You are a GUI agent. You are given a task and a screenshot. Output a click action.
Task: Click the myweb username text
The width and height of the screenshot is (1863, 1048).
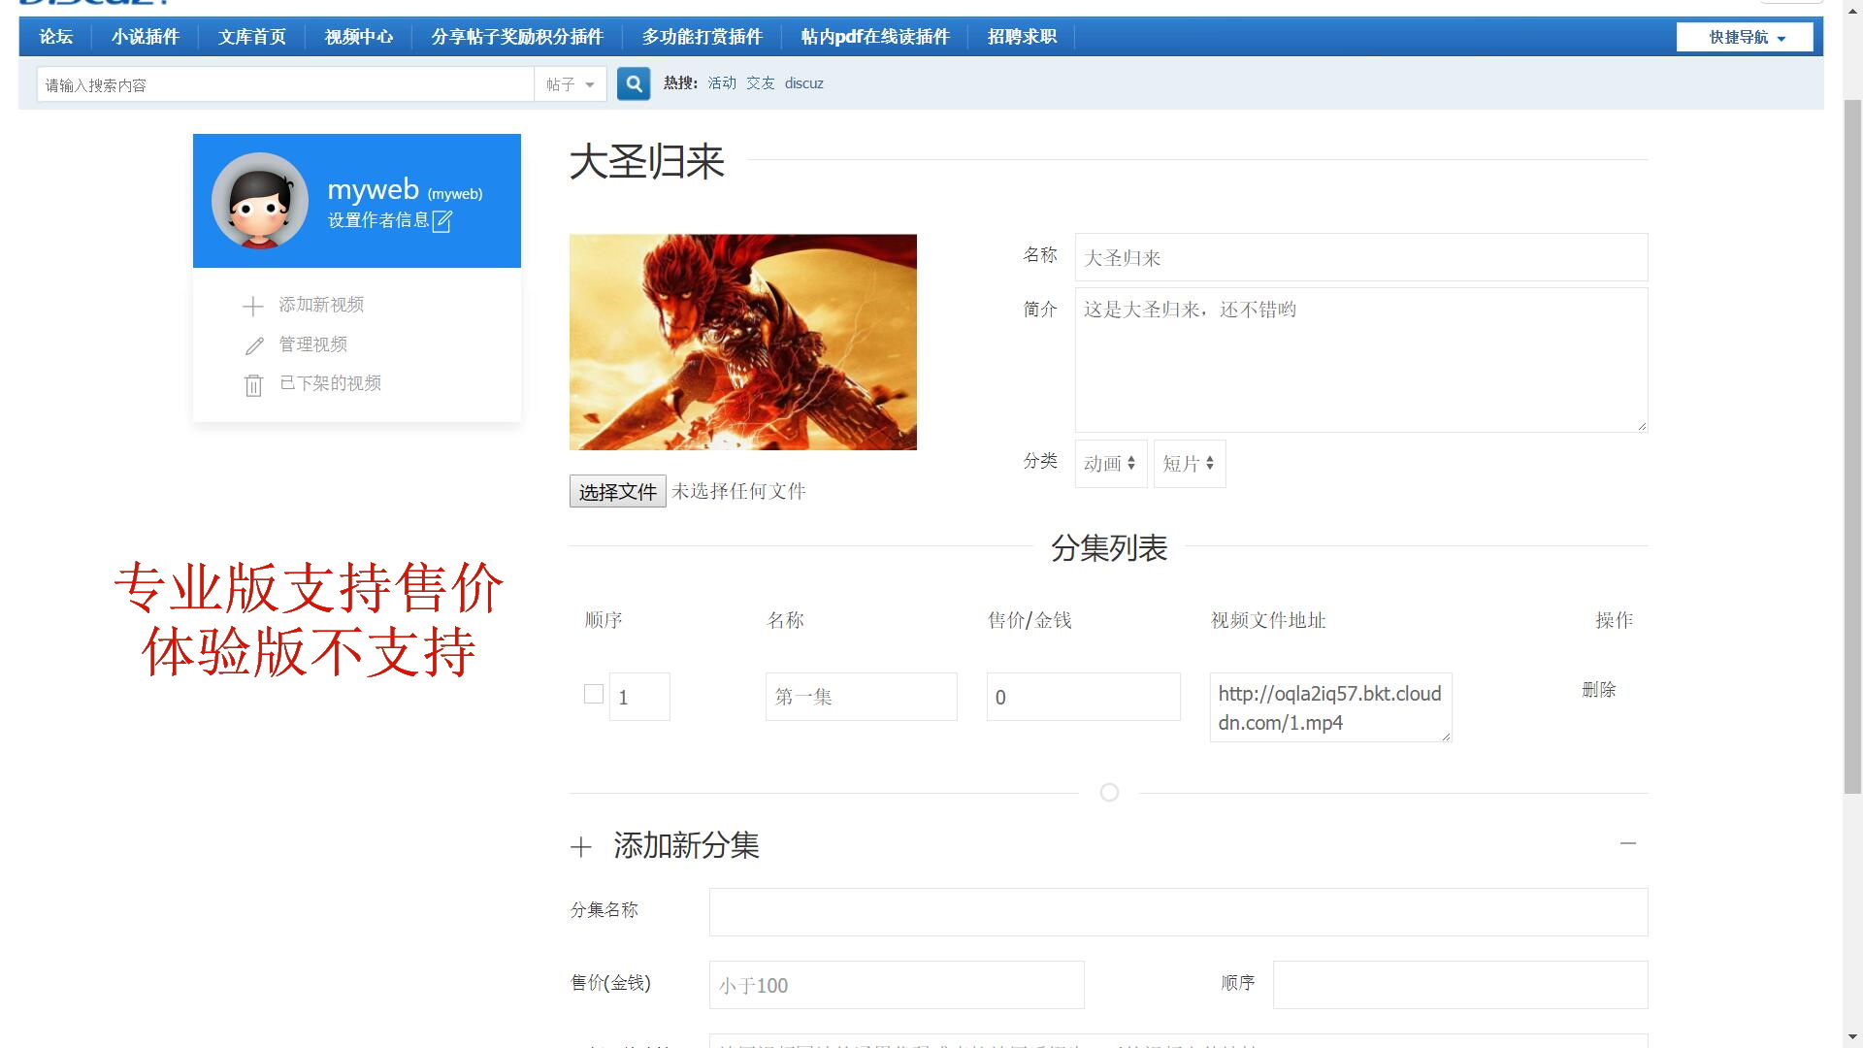pyautogui.click(x=373, y=189)
